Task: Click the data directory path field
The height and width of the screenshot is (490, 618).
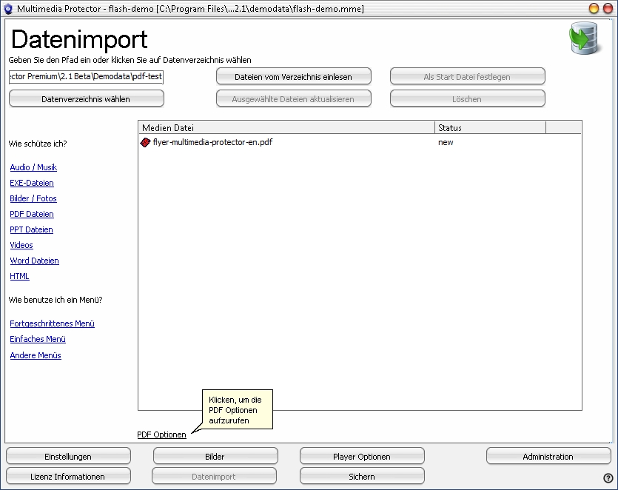Action: 86,77
